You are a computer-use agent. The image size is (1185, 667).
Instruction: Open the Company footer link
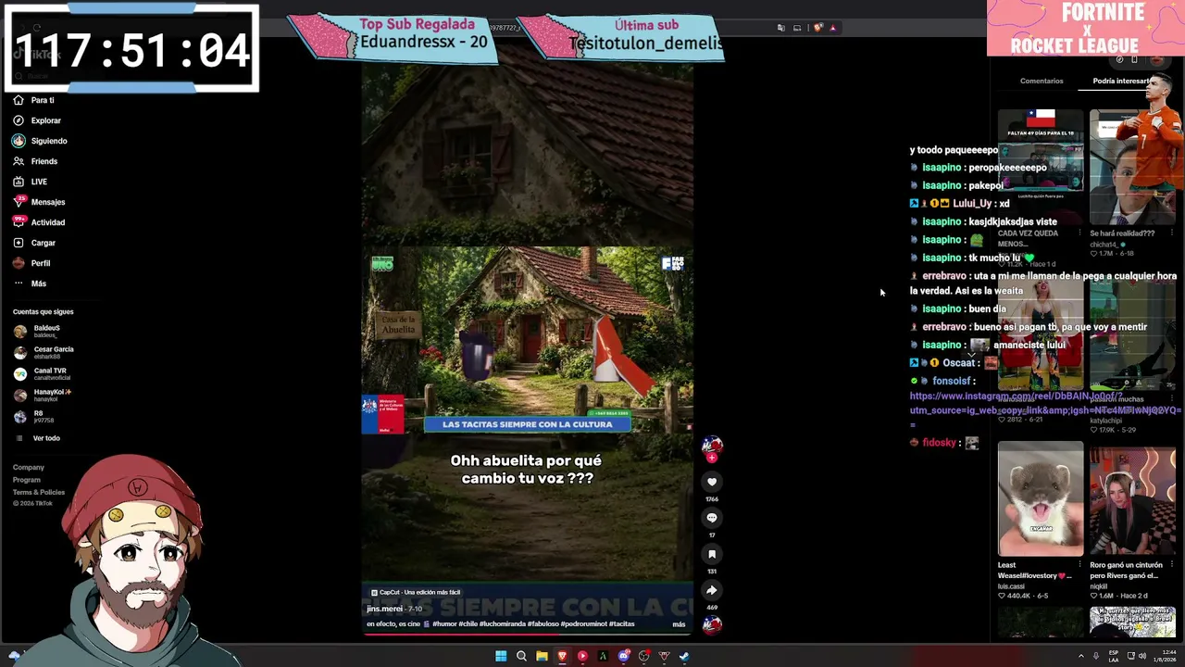29,468
